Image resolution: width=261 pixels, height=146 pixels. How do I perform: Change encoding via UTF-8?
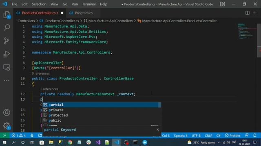click(196, 135)
